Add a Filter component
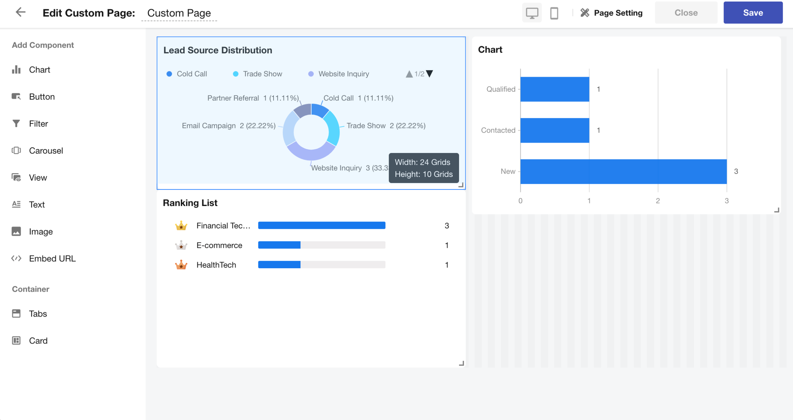The width and height of the screenshot is (793, 420). 38,124
